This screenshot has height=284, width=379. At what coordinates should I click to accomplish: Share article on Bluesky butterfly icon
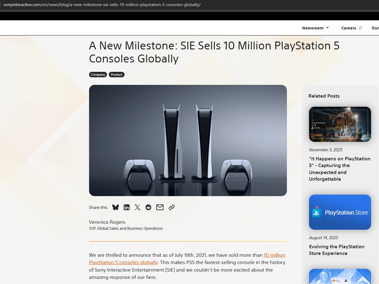[115, 207]
